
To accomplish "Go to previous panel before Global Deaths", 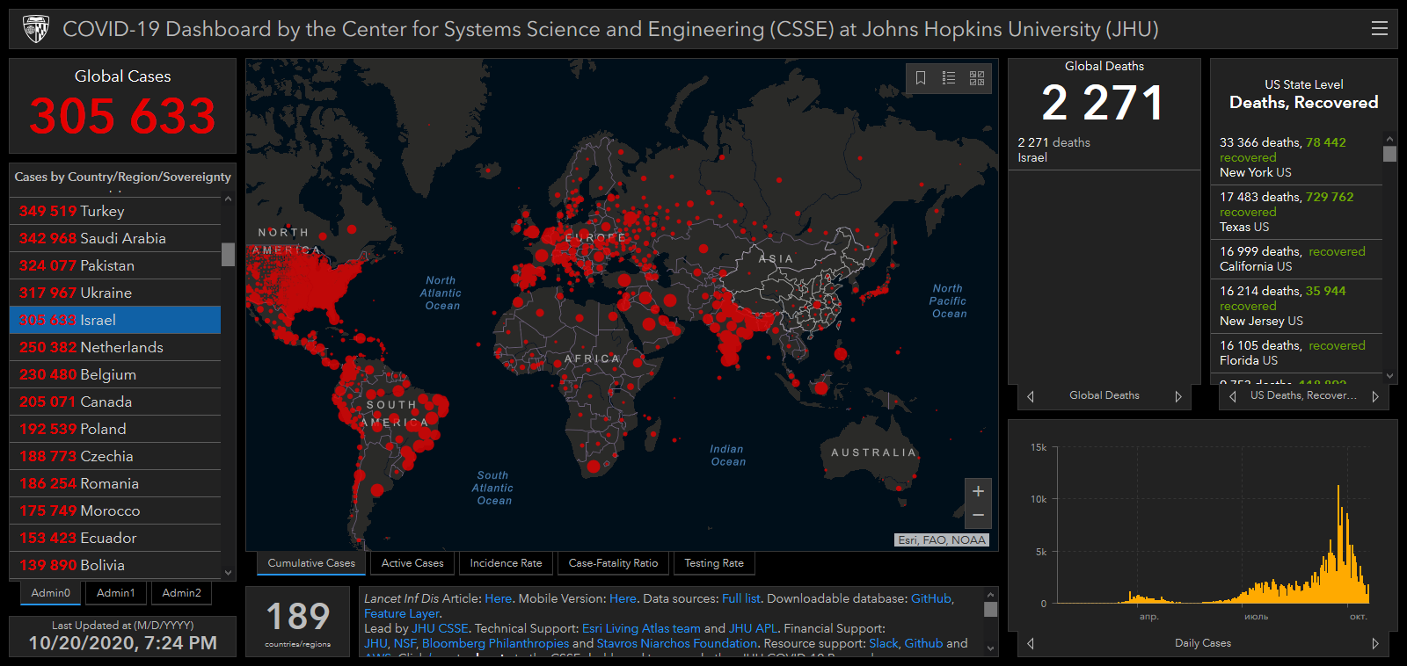I will [1031, 396].
